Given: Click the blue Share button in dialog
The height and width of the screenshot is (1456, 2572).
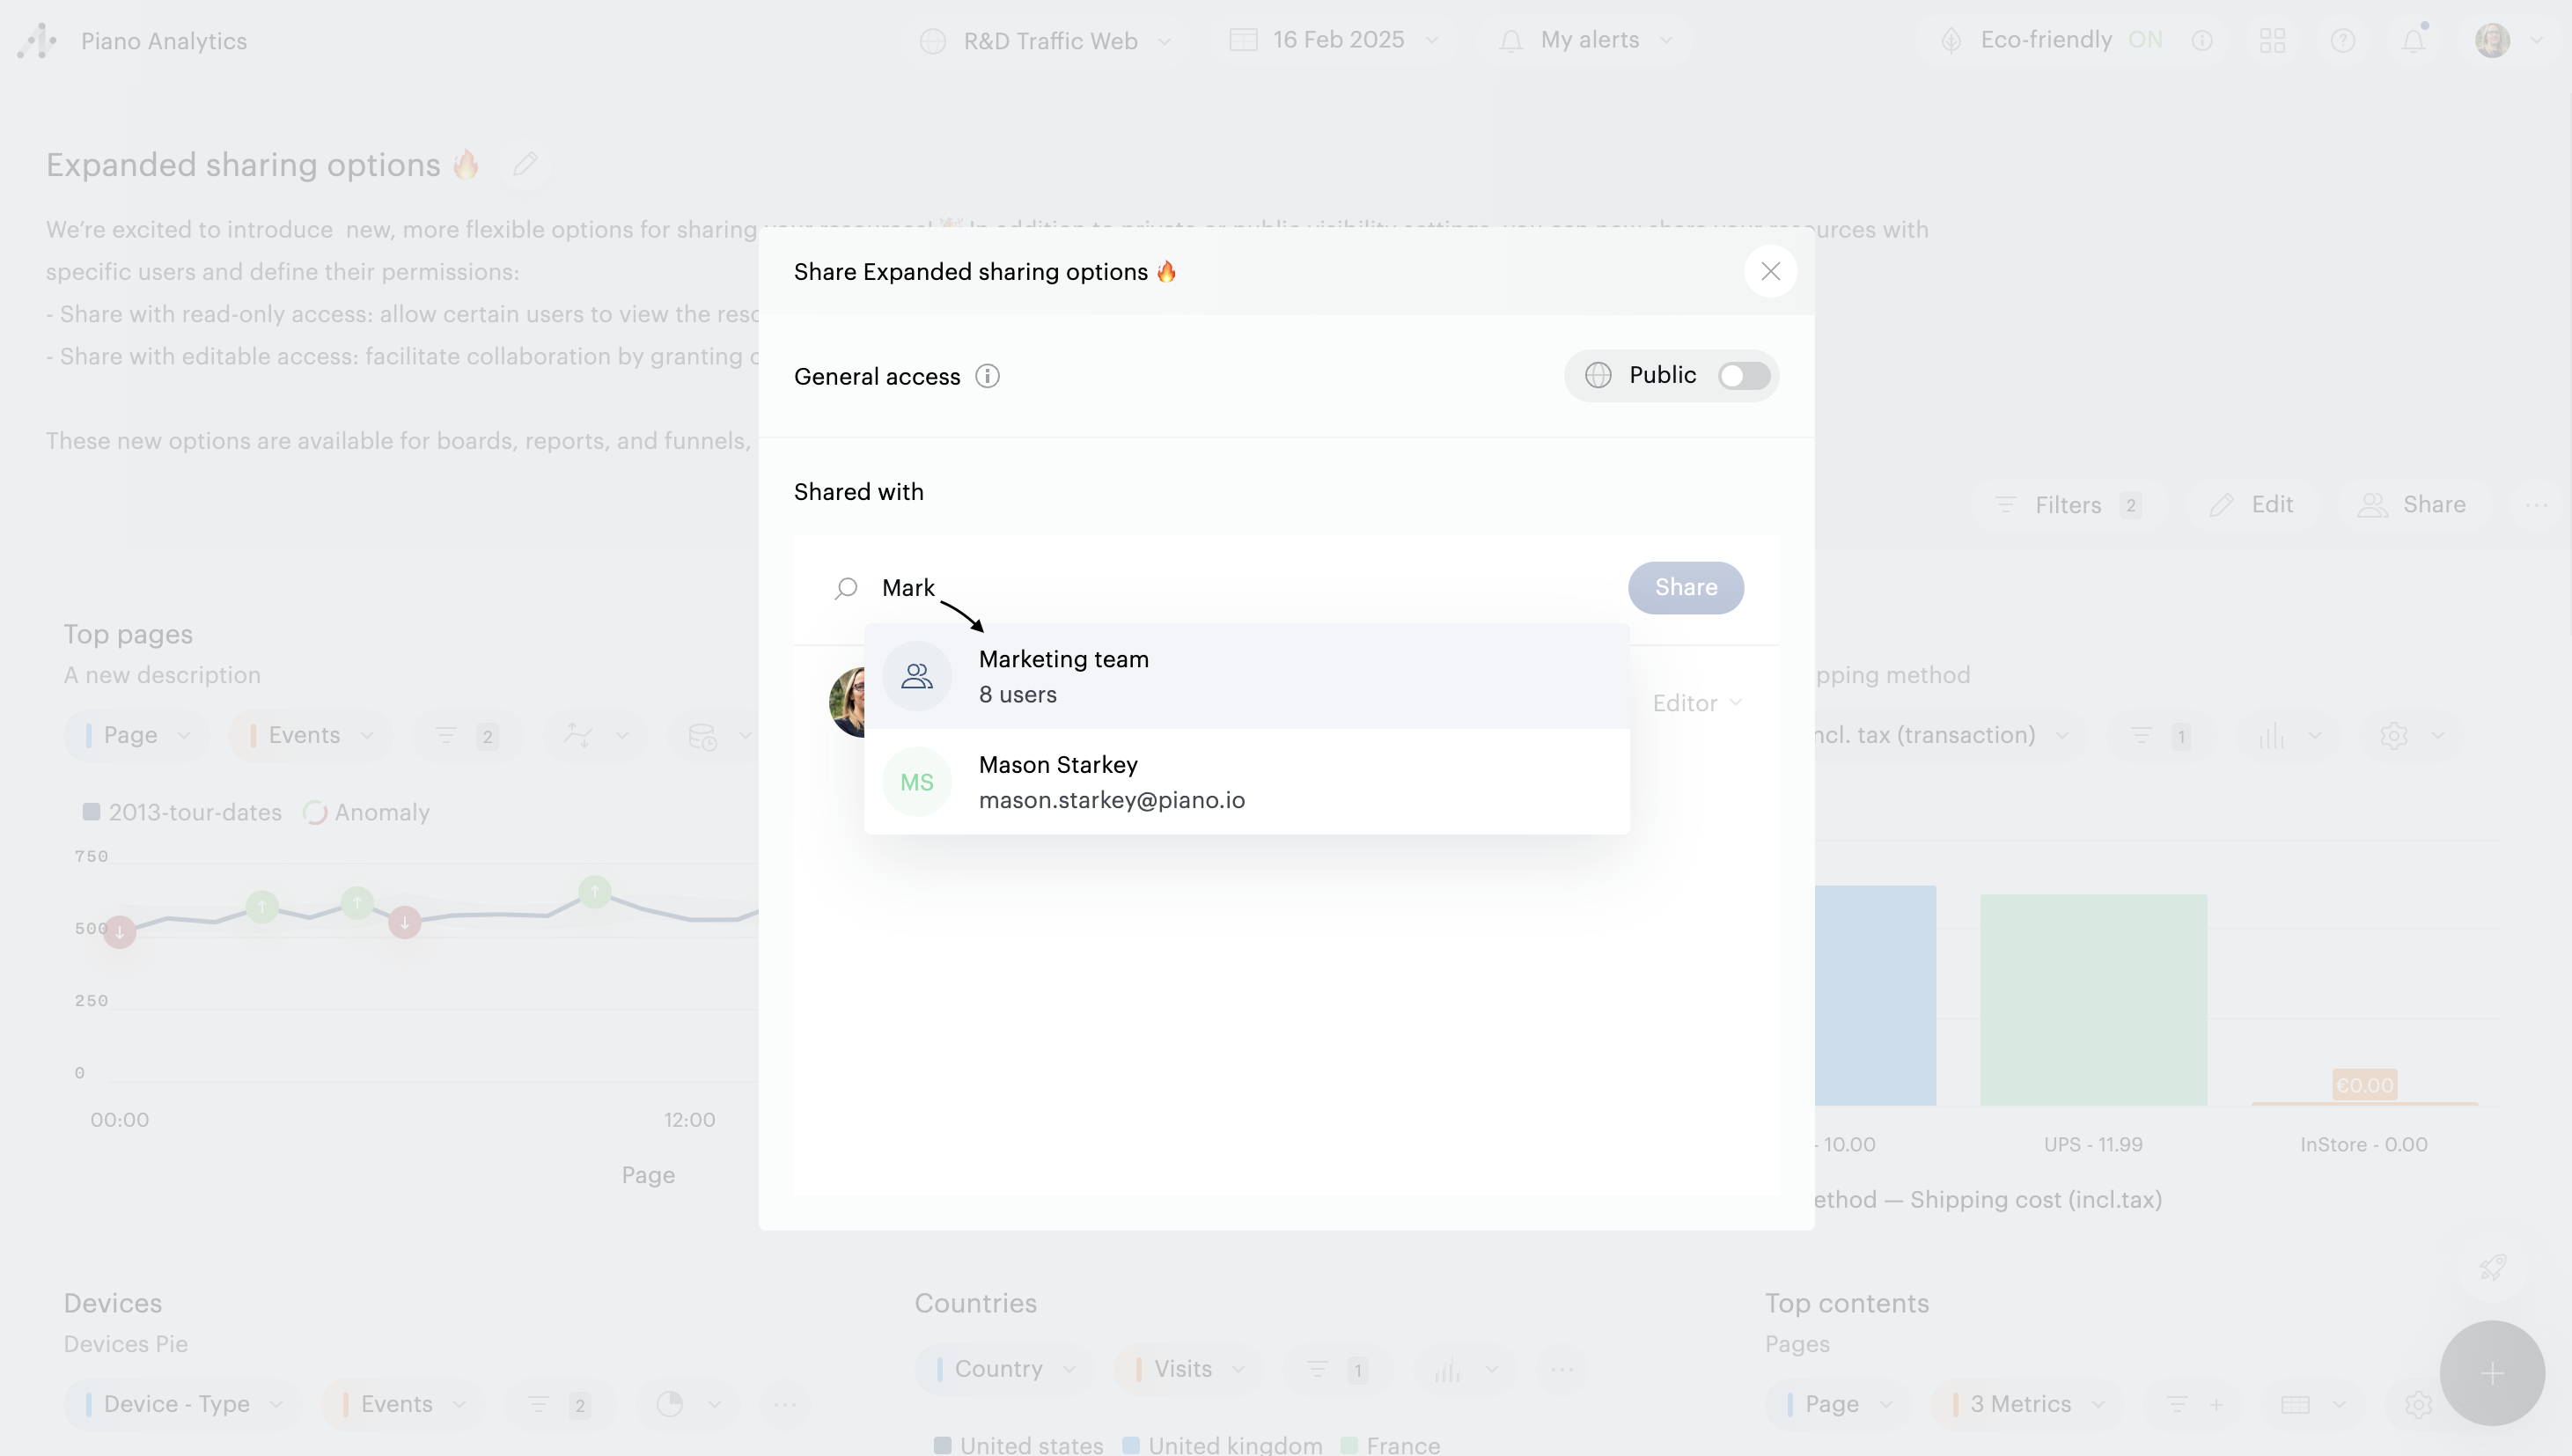Looking at the screenshot, I should pos(1686,588).
